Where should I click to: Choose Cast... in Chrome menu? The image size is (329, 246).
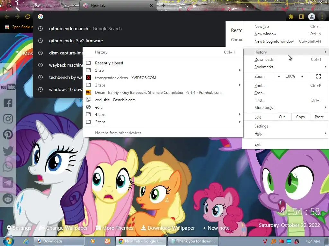coord(285,93)
